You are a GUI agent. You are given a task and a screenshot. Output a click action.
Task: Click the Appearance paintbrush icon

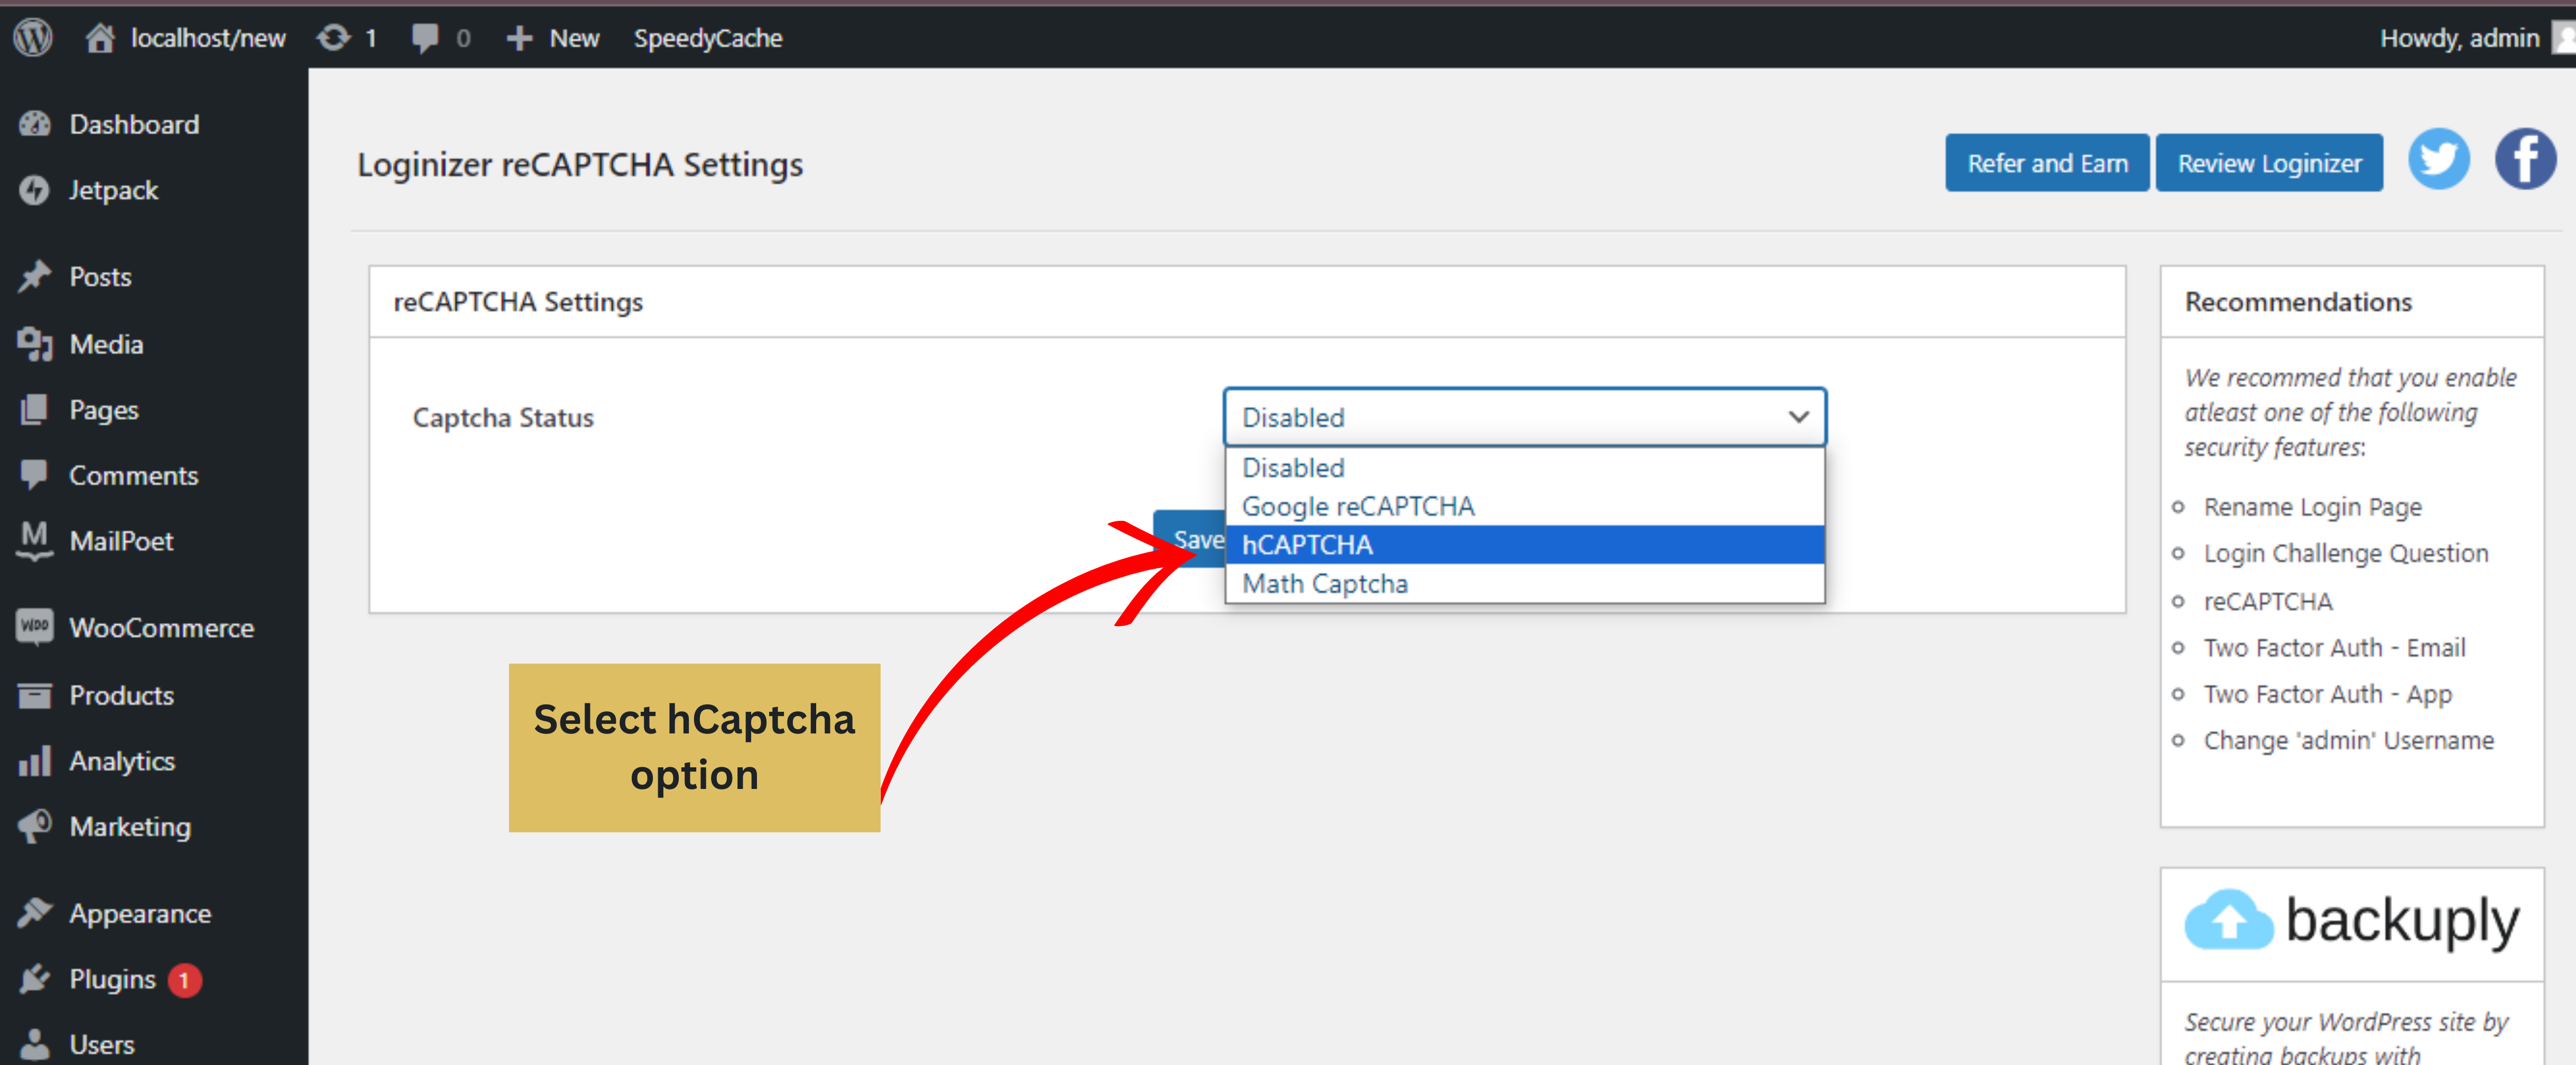(34, 912)
